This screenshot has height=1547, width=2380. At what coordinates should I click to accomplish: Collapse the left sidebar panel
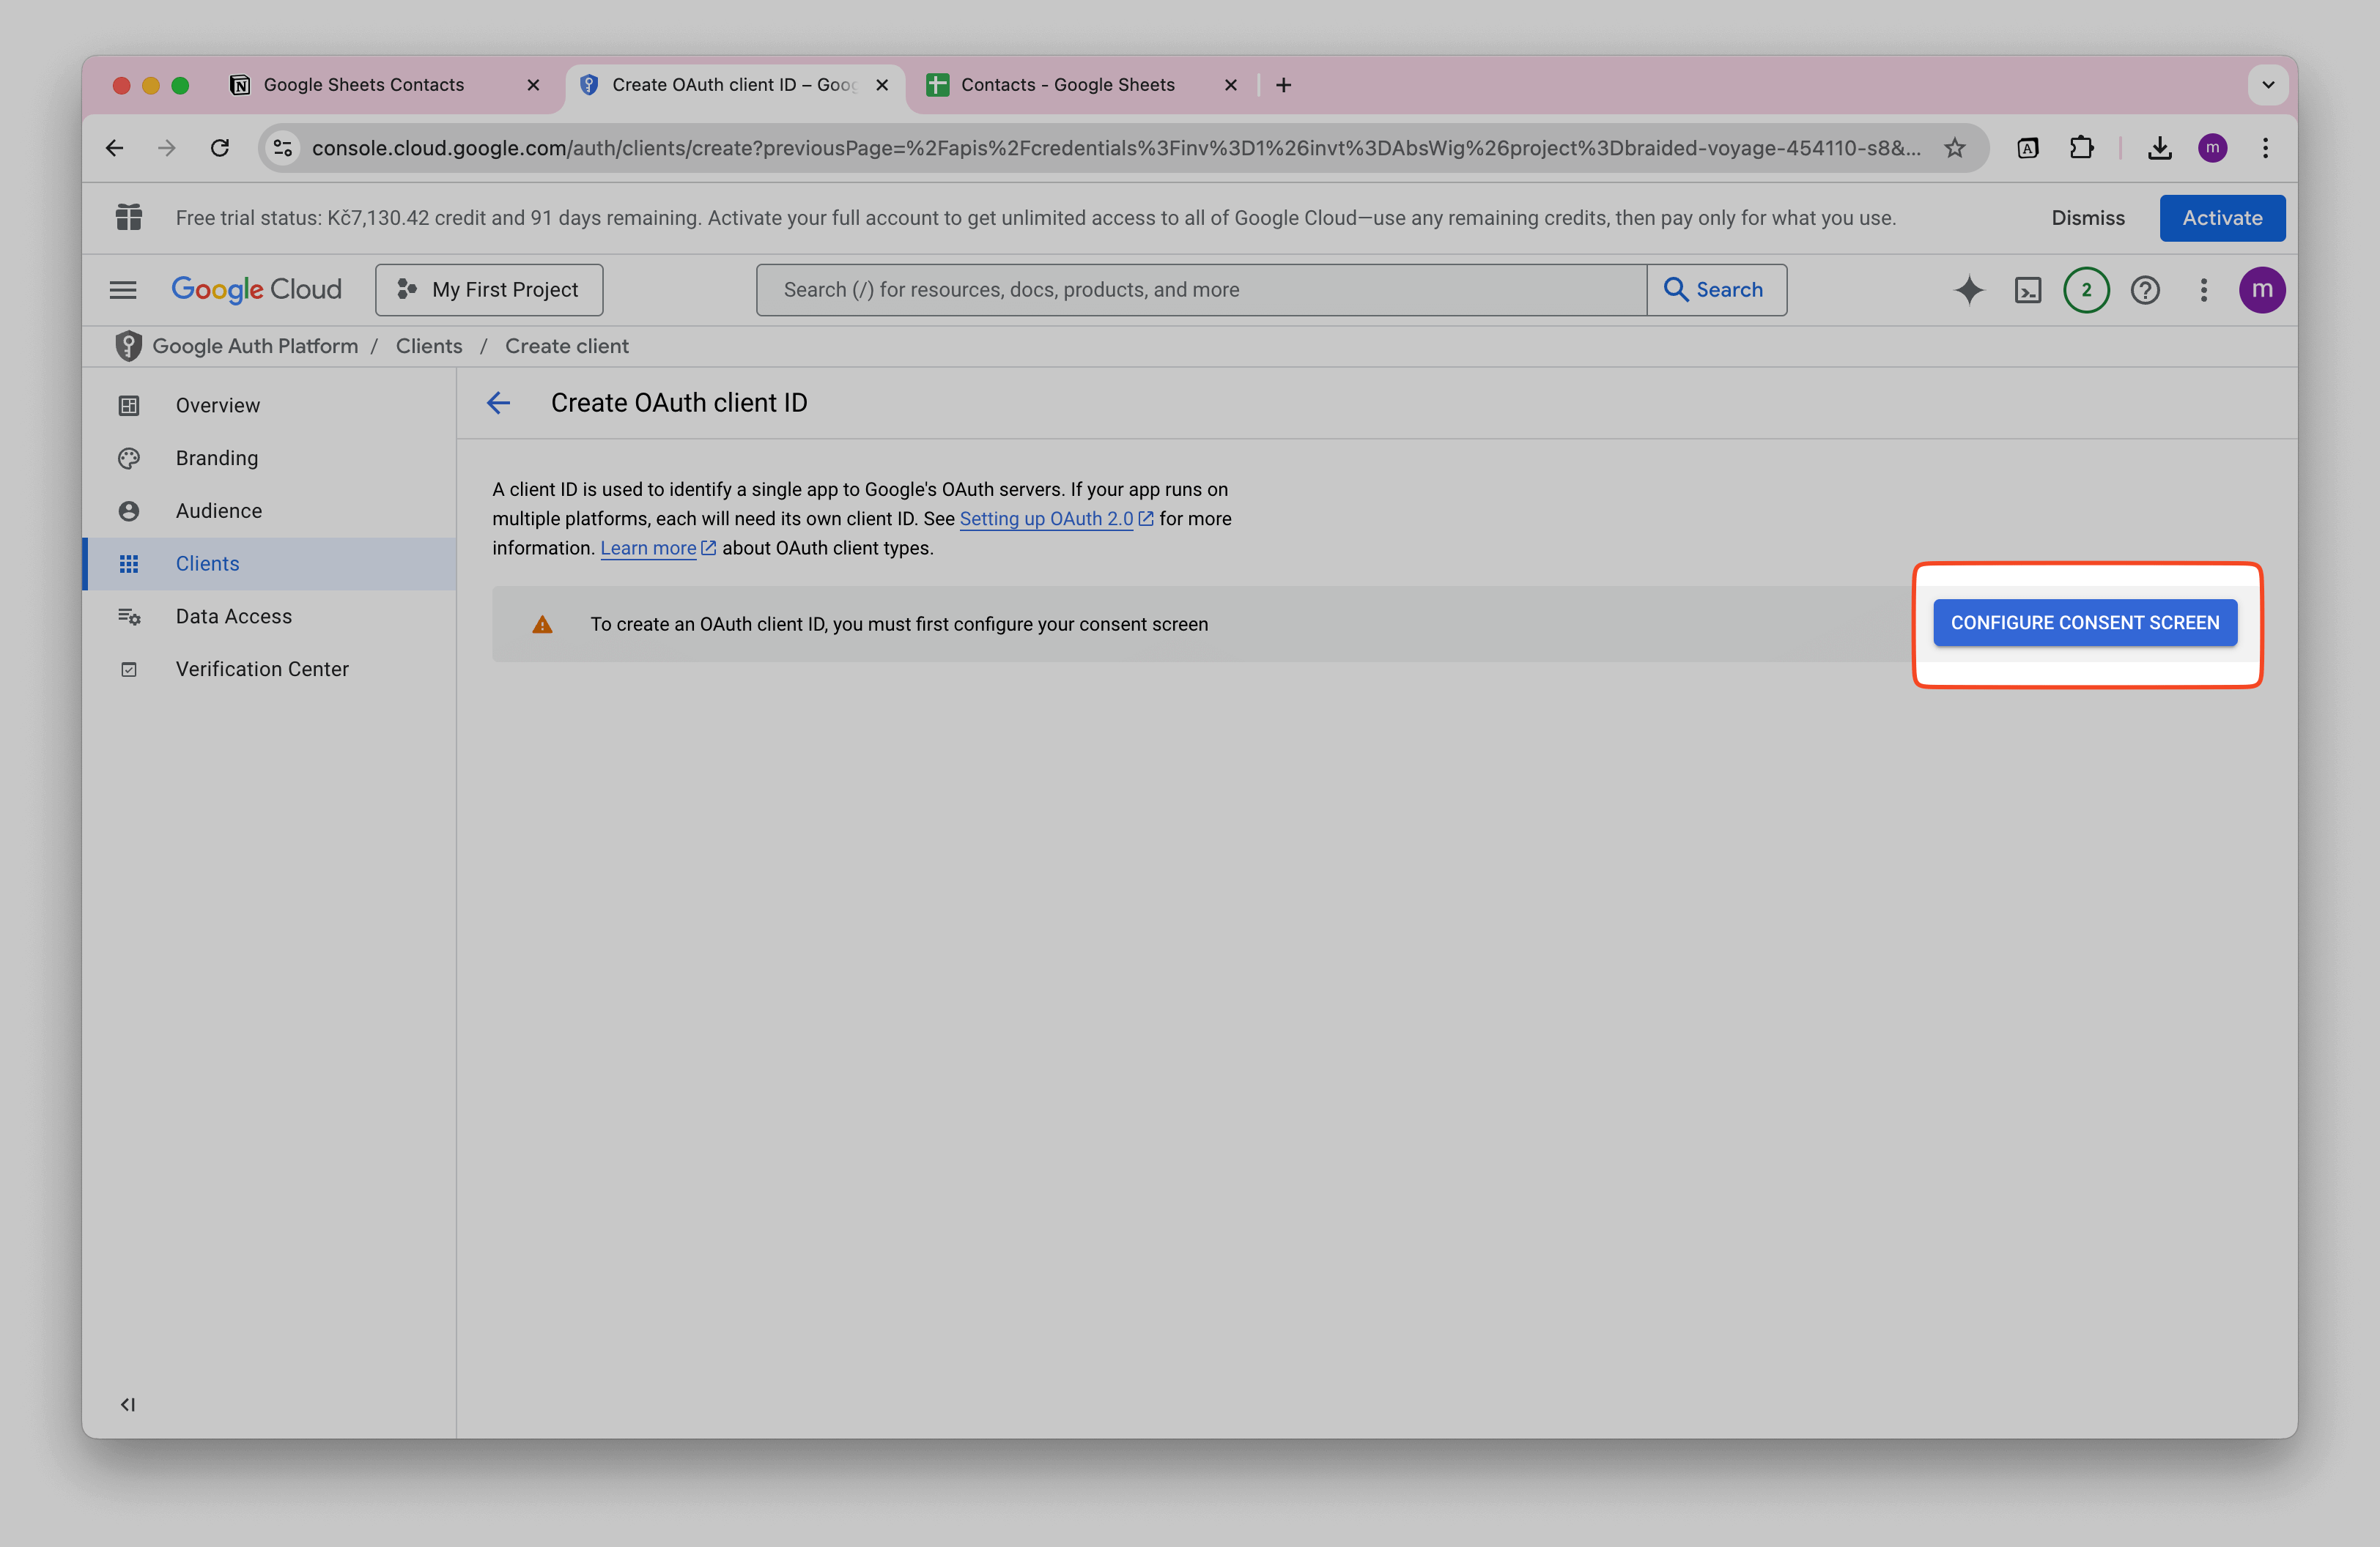click(128, 1404)
